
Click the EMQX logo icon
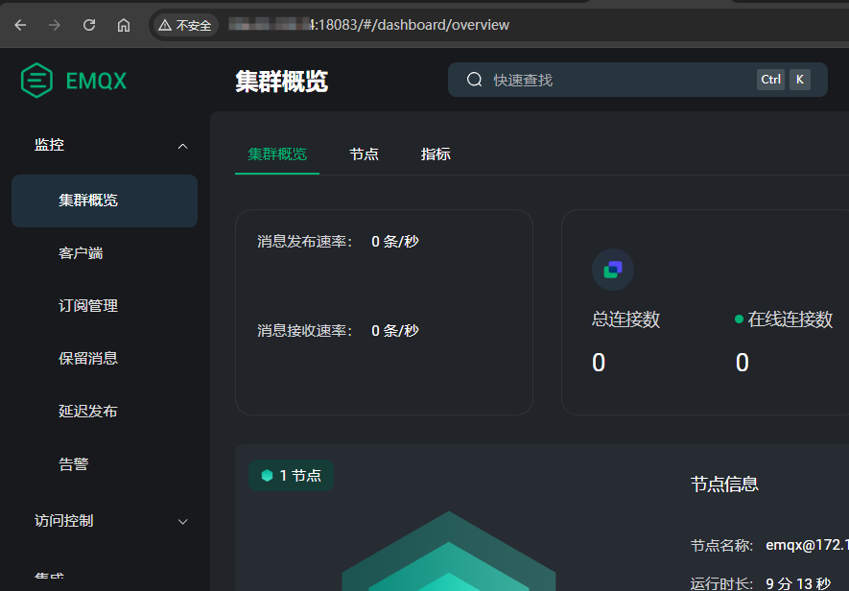point(36,81)
